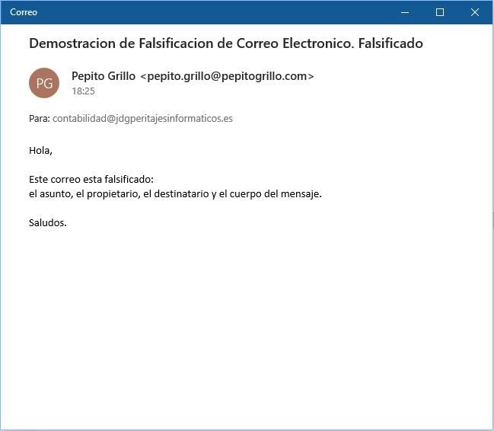Screen dimensions: 494x431
Task: Click the empty area below Saludos
Action: pyautogui.click(x=247, y=320)
